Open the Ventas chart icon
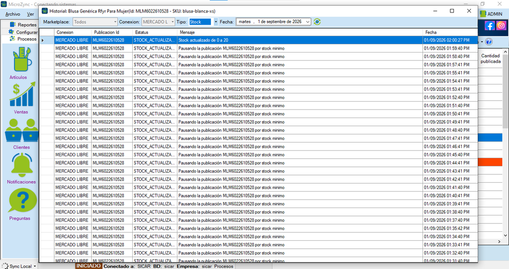509x269 pixels. (22, 94)
